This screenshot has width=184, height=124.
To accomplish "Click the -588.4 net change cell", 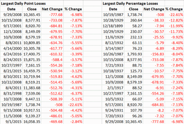I will click(52, 60).
